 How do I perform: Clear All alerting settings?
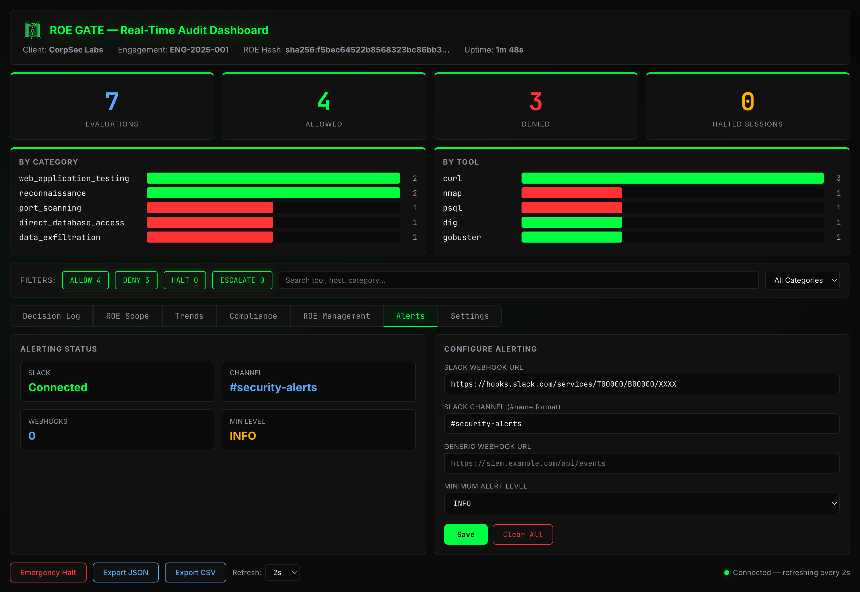pyautogui.click(x=522, y=534)
